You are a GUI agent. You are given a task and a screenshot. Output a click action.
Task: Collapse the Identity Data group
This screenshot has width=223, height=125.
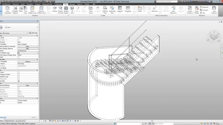(x=37, y=59)
